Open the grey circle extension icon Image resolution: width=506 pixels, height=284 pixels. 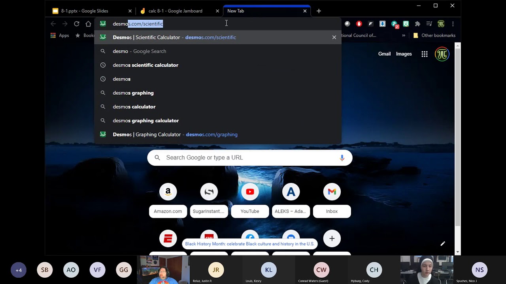[347, 24]
